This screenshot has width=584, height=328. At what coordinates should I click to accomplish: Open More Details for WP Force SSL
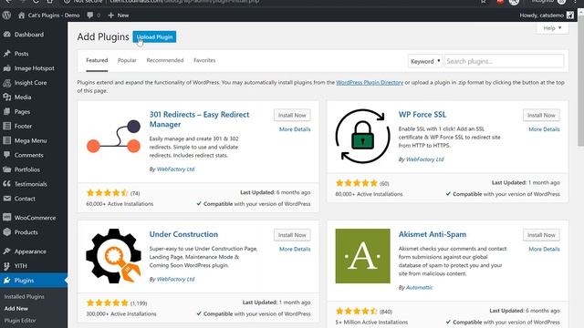click(544, 129)
